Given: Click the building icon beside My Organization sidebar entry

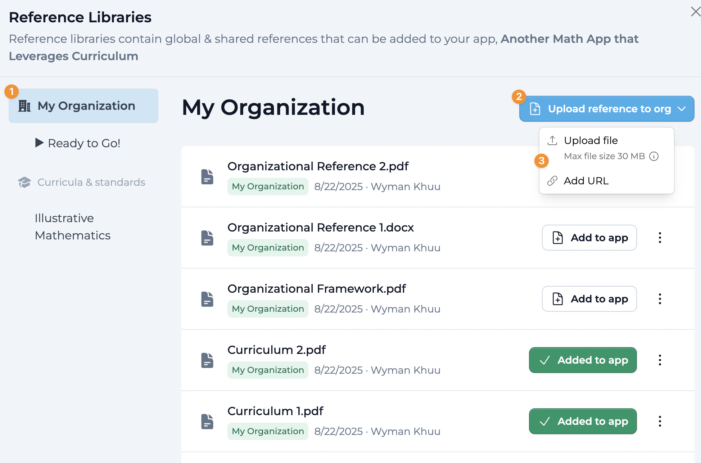Looking at the screenshot, I should click(x=24, y=105).
